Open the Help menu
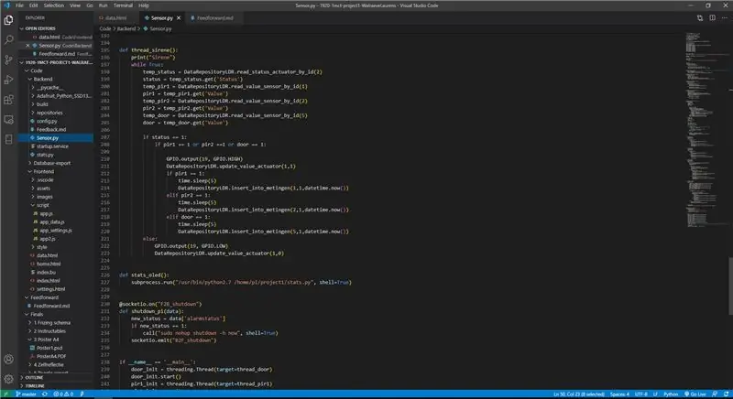The height and width of the screenshot is (399, 733). tap(144, 5)
